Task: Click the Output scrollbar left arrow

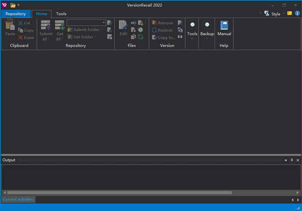Action: pyautogui.click(x=5, y=192)
